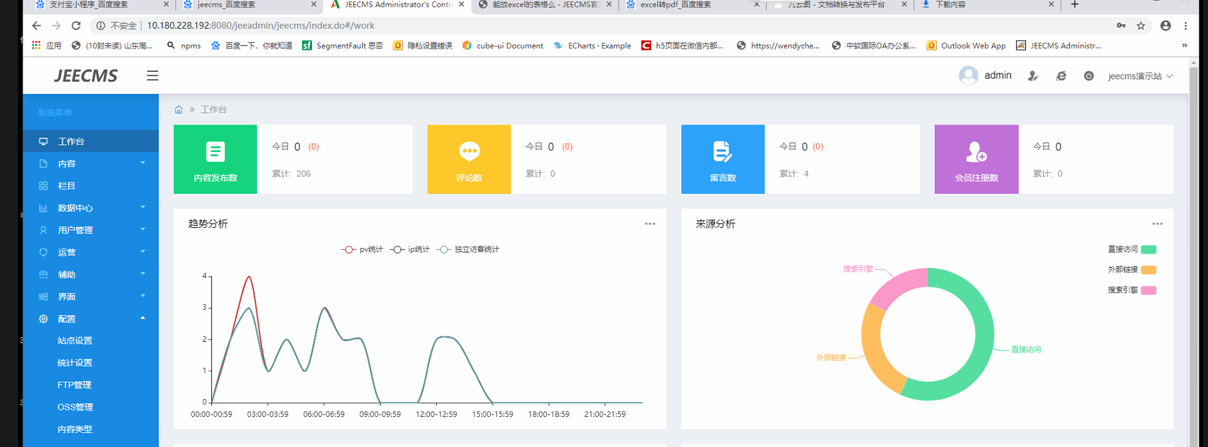Image resolution: width=1208 pixels, height=447 pixels.
Task: Click the green content published icon tile
Action: 215,159
